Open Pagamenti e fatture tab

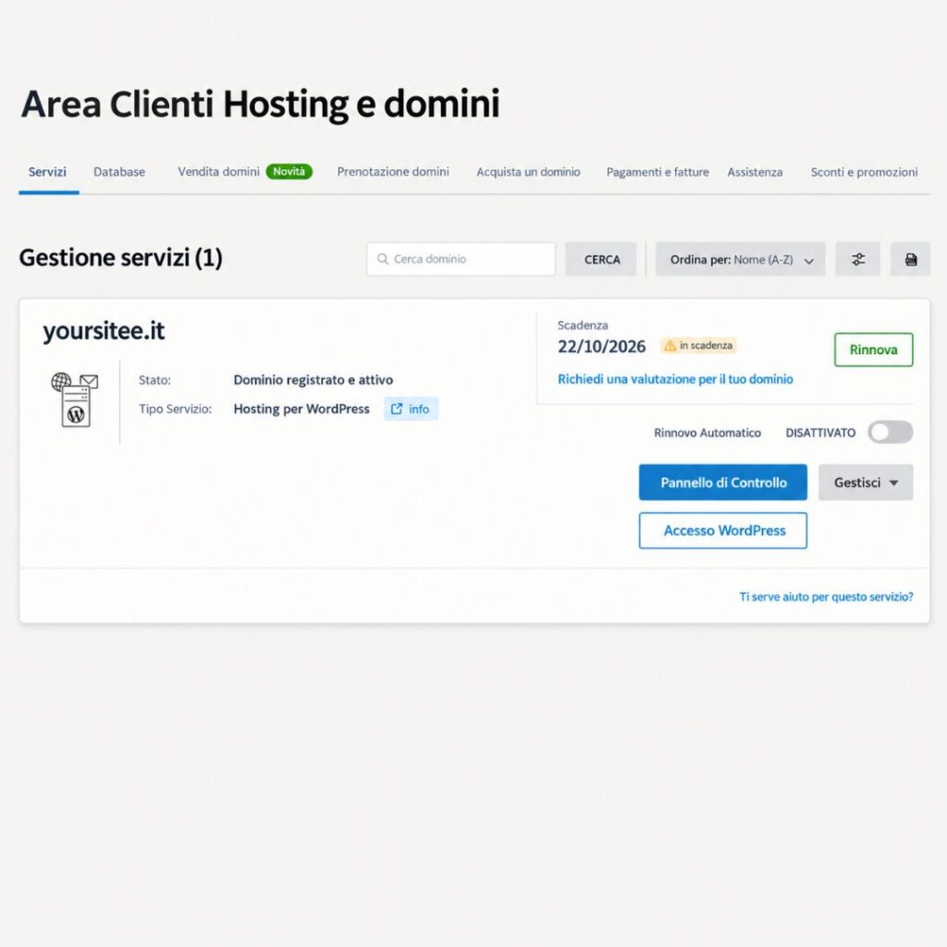tap(658, 172)
